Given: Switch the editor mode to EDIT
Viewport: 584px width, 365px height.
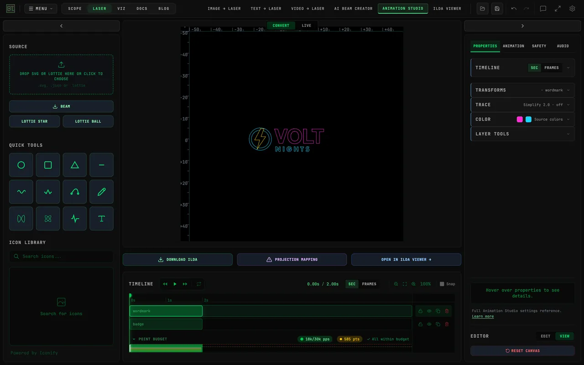Looking at the screenshot, I should pos(546,336).
